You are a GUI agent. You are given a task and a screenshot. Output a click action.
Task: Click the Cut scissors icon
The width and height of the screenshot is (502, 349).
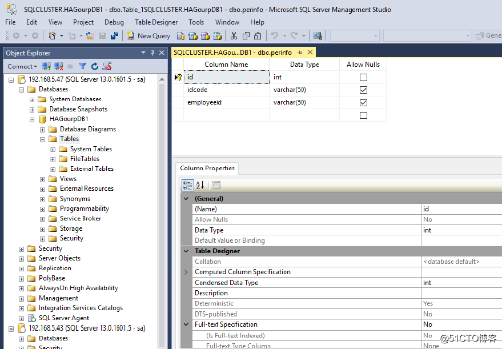(x=234, y=36)
